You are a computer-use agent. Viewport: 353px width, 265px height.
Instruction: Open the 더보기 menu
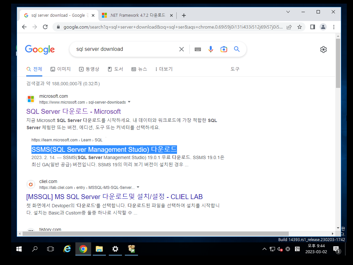[164, 69]
